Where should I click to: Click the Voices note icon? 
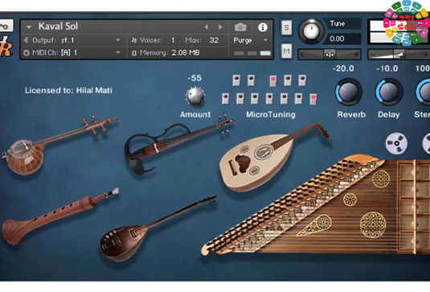134,40
